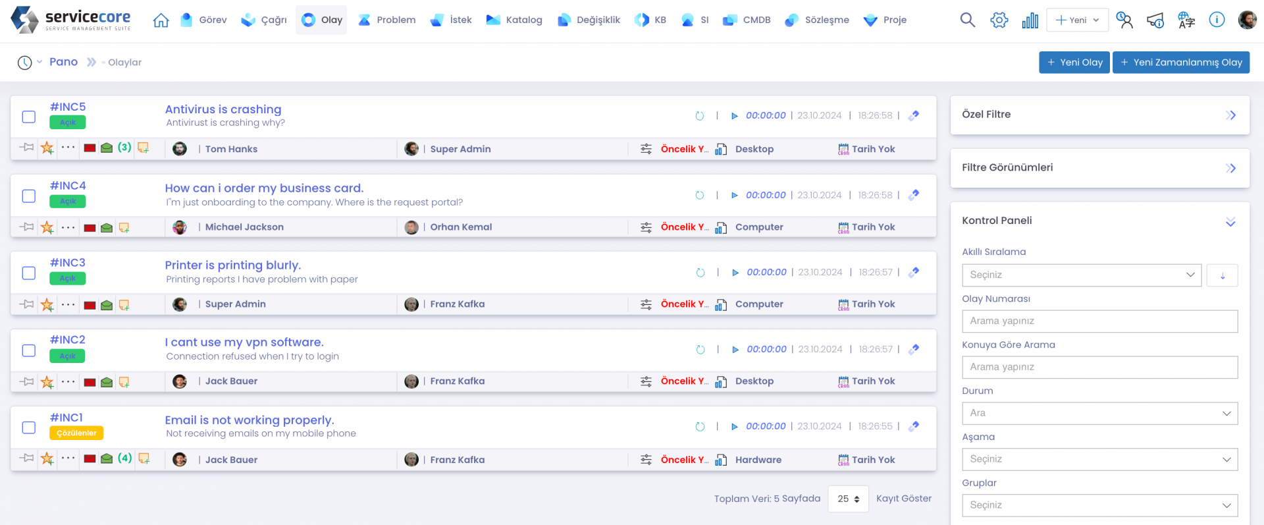This screenshot has height=525, width=1264.
Task: Click the search magnifier icon in top bar
Action: (x=967, y=20)
